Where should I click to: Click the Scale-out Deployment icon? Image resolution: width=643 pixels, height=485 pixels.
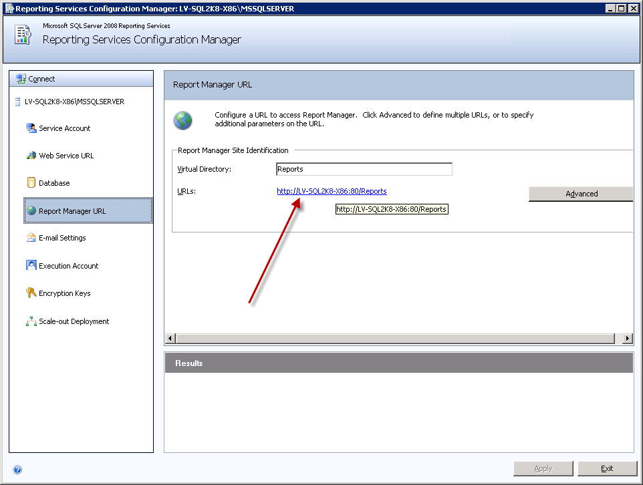[x=31, y=321]
